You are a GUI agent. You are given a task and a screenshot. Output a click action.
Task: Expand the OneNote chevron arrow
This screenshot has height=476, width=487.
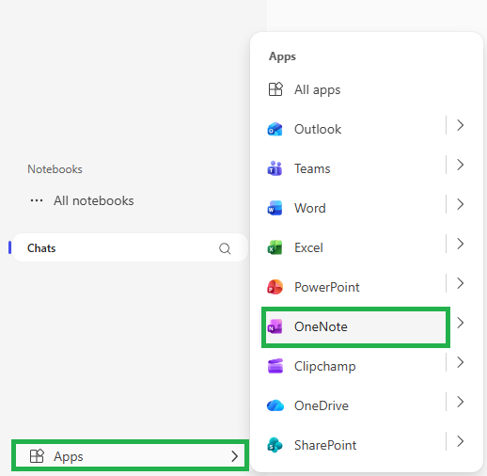tap(460, 323)
